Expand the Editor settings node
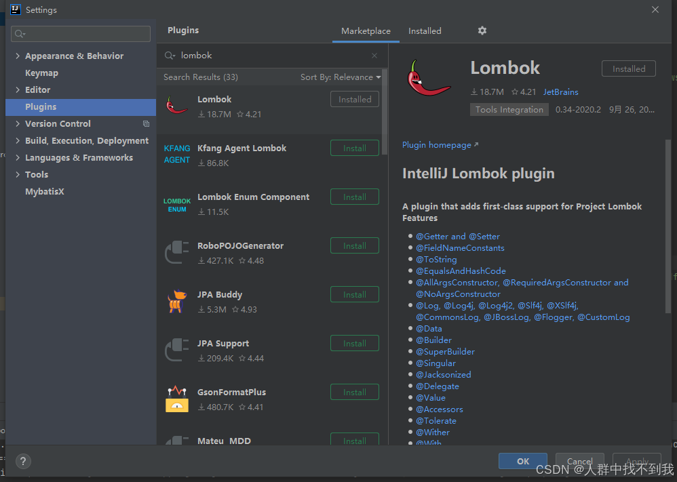 tap(18, 89)
